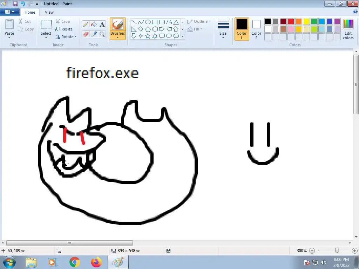
Task: Choose the Hexagon shape
Action: (x=155, y=29)
